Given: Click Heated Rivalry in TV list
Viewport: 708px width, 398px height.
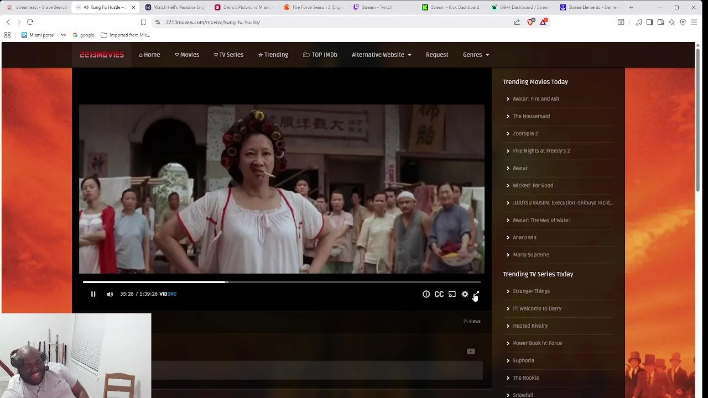Looking at the screenshot, I should pyautogui.click(x=530, y=326).
